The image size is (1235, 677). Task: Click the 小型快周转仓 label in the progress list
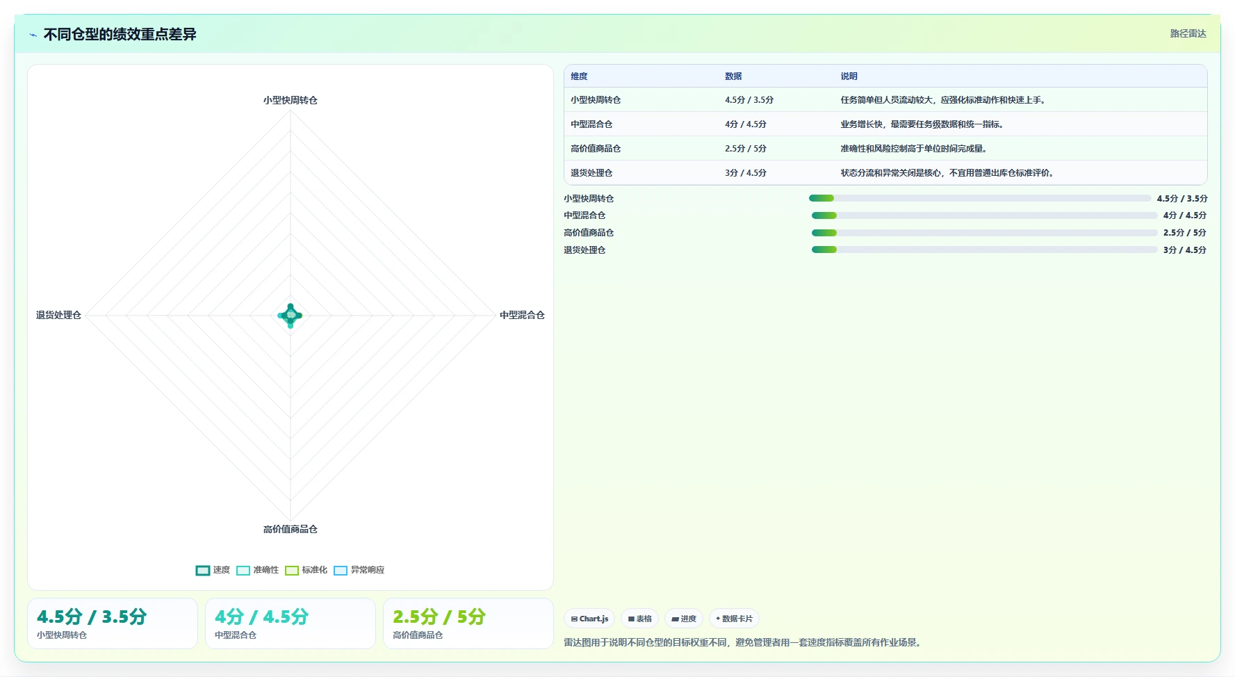click(589, 199)
